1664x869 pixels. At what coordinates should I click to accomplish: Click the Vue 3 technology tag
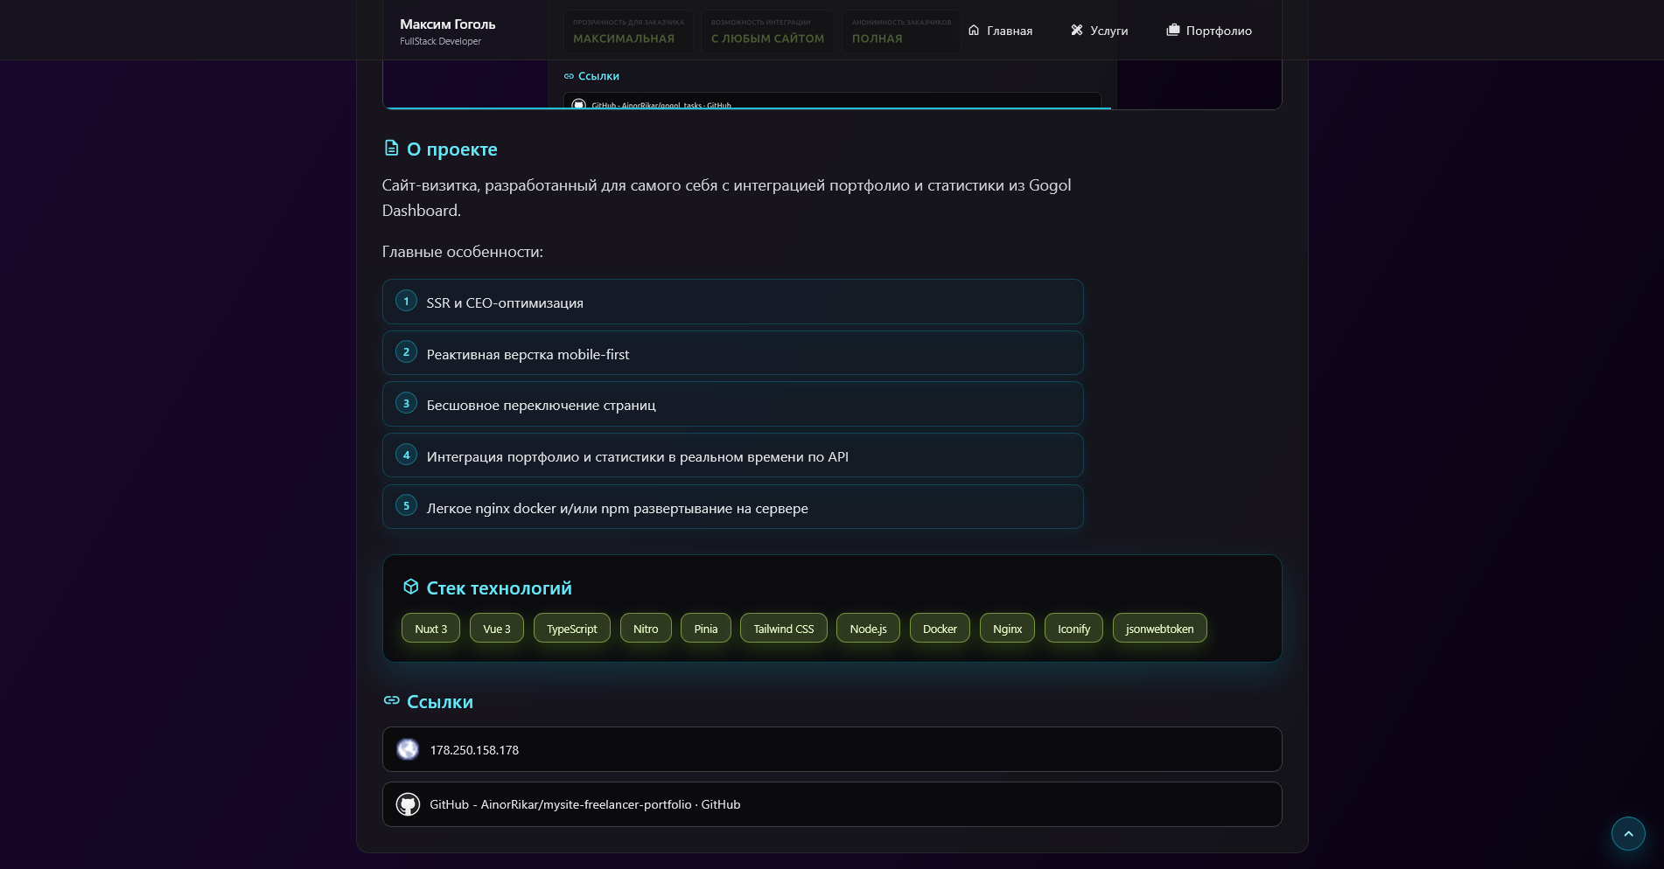tap(497, 629)
